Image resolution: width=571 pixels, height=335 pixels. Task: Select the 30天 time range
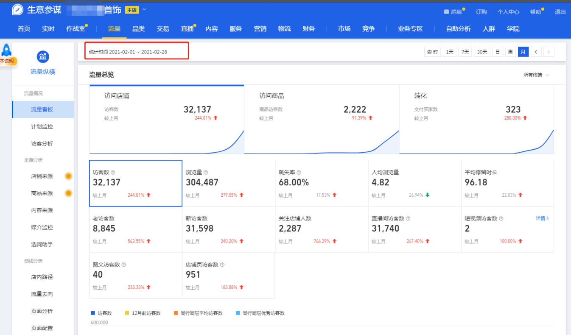482,52
